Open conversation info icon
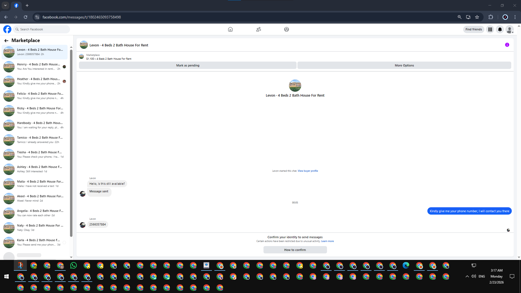This screenshot has height=293, width=521. pyautogui.click(x=507, y=45)
